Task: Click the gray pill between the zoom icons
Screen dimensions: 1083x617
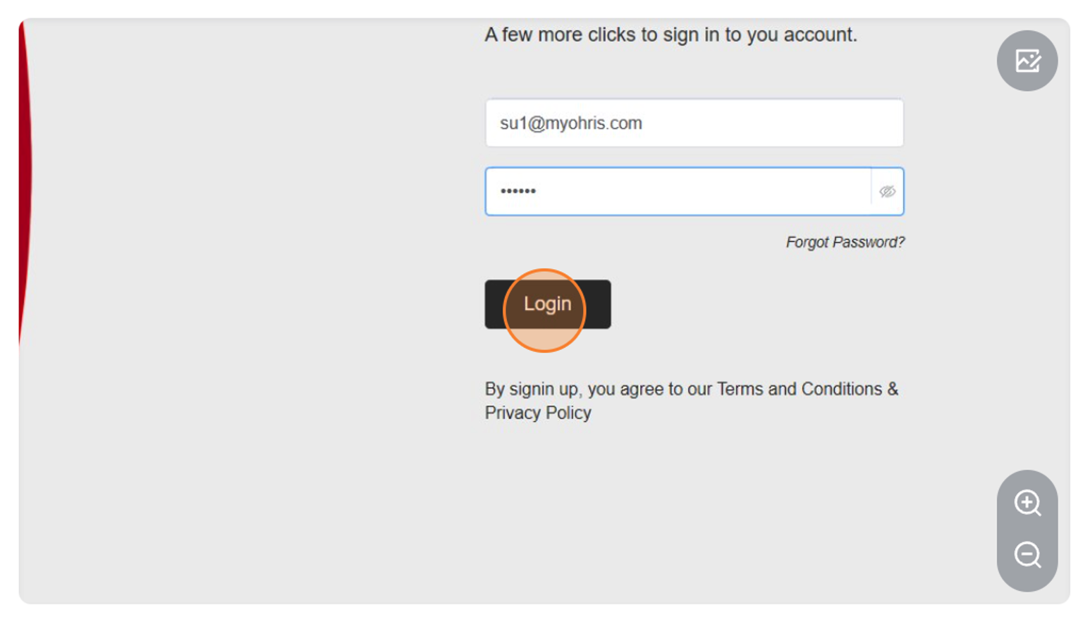Action: 1027,529
